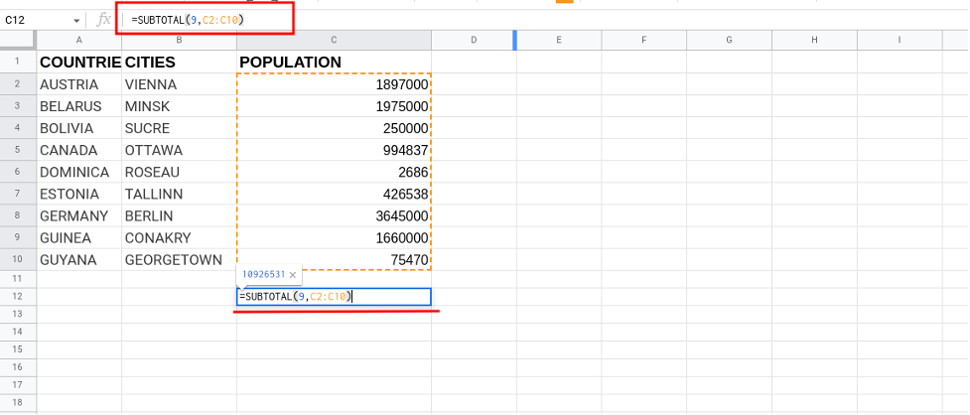970x415 pixels.
Task: Click the OTTAWA cell
Action: click(180, 150)
